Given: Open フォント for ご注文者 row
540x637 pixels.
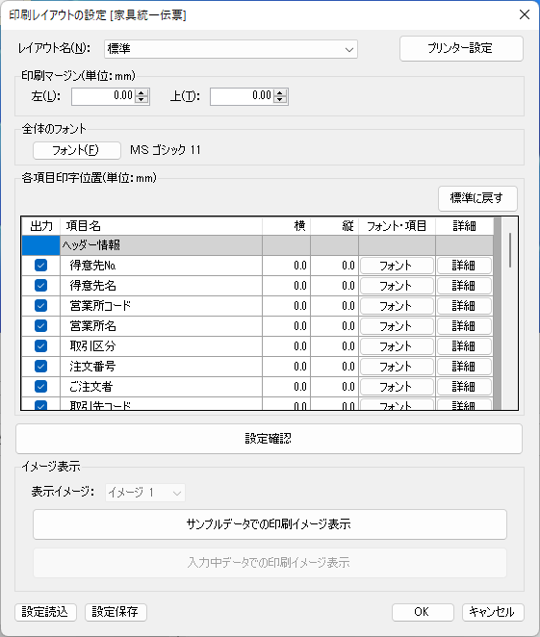Looking at the screenshot, I should point(397,387).
